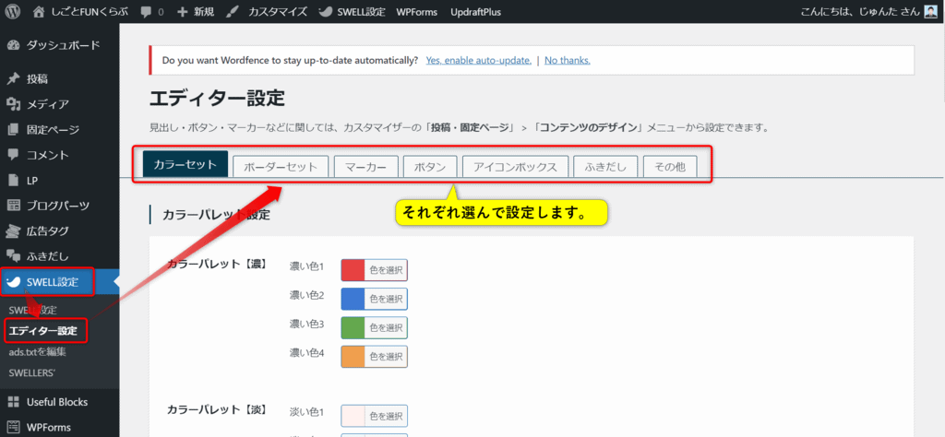Click the media icon next to メディア
The image size is (945, 437).
tap(13, 104)
